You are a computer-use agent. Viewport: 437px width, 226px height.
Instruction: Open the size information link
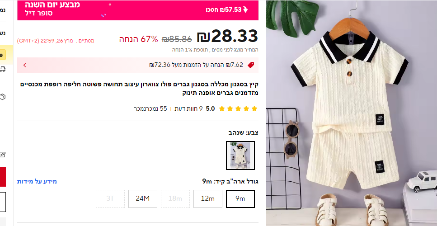[37, 181]
